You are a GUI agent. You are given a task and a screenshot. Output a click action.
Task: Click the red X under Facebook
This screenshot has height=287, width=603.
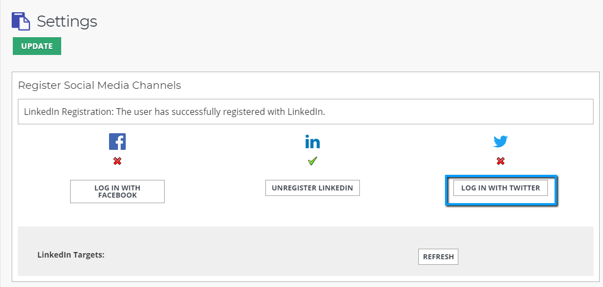(x=117, y=162)
